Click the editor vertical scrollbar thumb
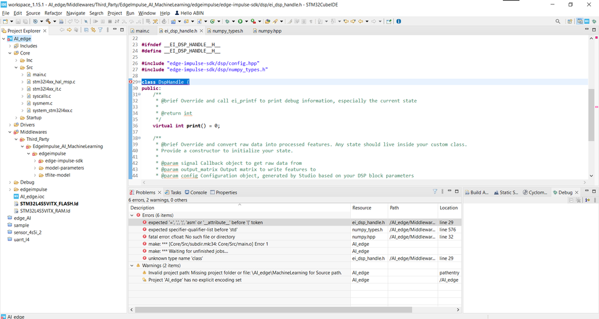 click(x=591, y=115)
